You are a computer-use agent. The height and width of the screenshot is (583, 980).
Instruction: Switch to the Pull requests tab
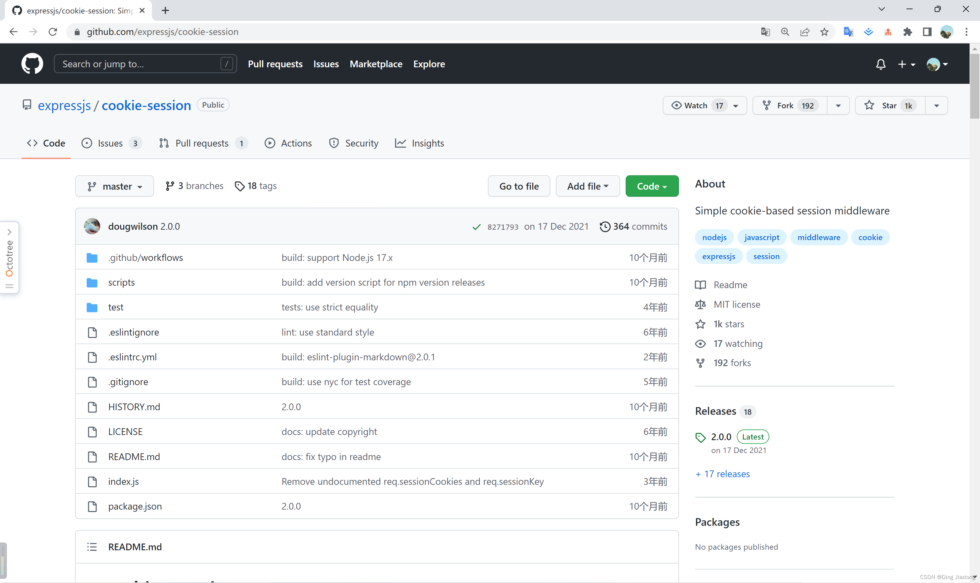point(203,143)
